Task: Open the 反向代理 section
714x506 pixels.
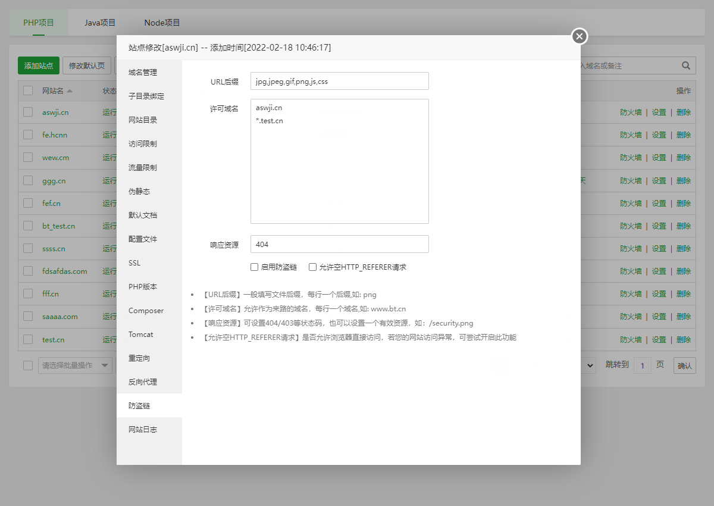Action: coord(142,382)
